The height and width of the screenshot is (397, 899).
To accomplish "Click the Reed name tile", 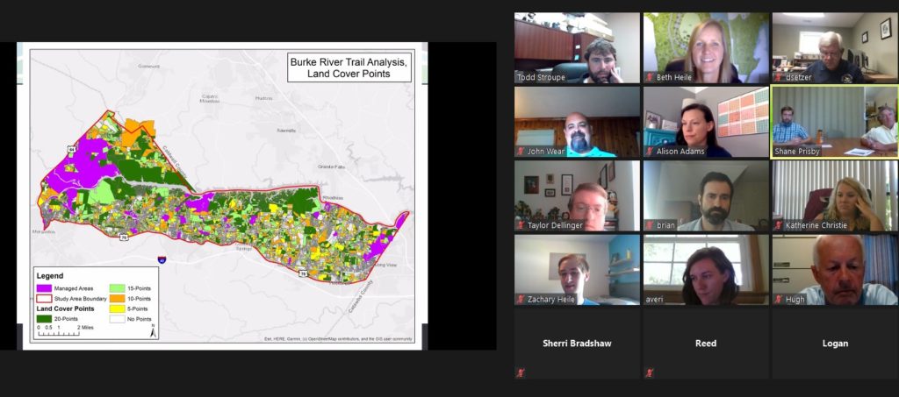I will coord(705,344).
